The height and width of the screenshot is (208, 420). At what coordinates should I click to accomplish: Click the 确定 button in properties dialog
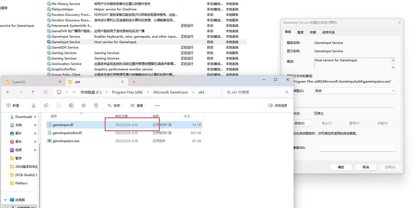[341, 167]
